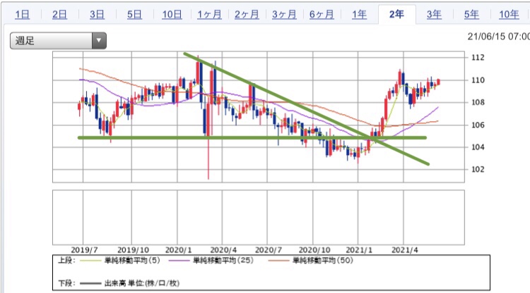Click the 21/06/15 timestamp text
530x293 pixels.
pyautogui.click(x=499, y=37)
